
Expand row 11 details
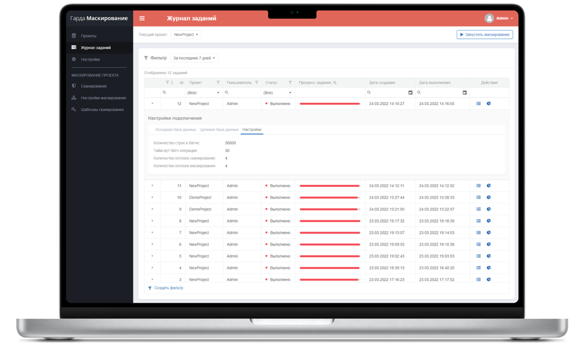coord(153,186)
